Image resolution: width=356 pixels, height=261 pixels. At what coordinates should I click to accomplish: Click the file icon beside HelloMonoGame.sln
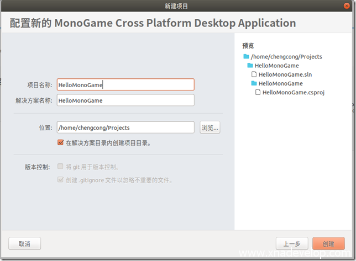(254, 74)
